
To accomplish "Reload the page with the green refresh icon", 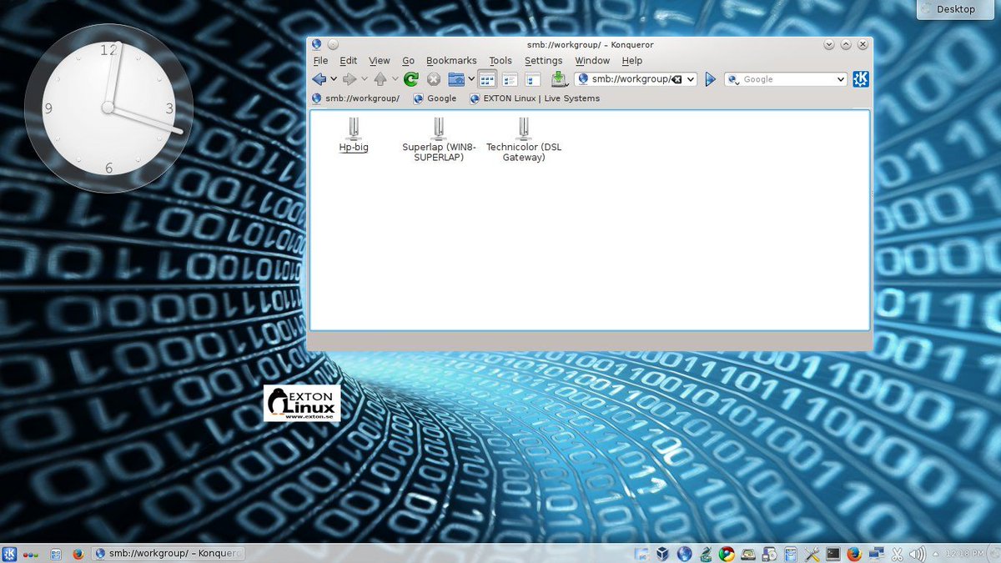I will (410, 79).
